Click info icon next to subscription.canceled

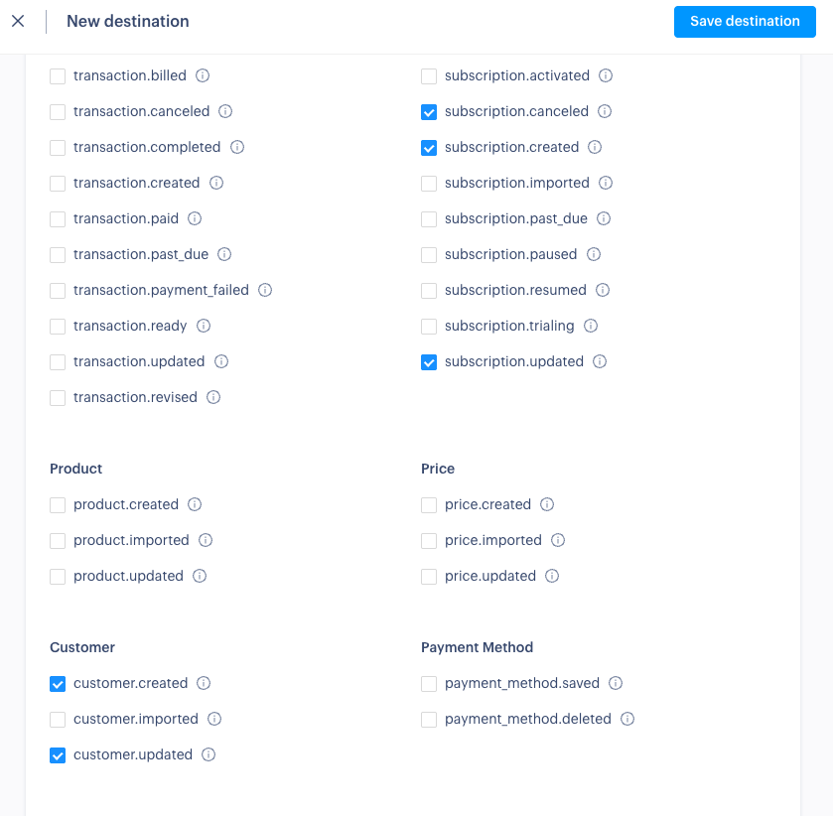point(605,111)
